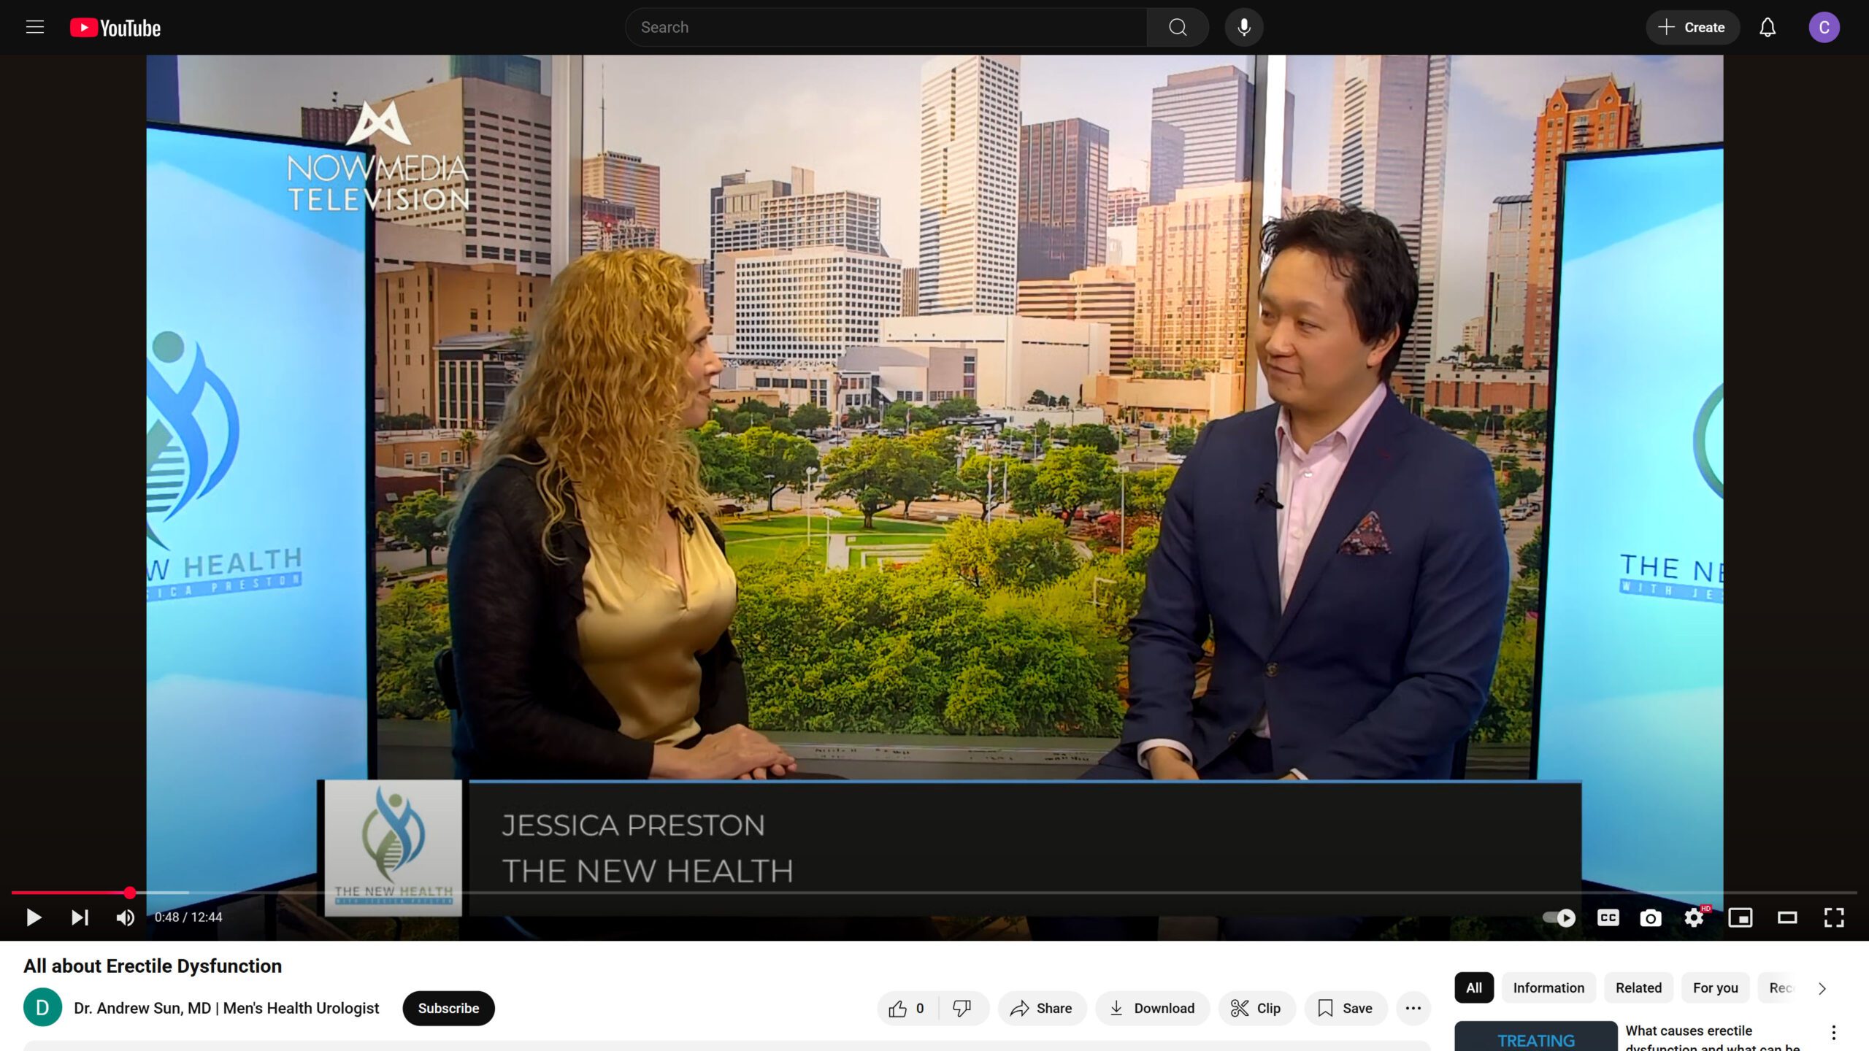This screenshot has width=1869, height=1051.
Task: Toggle the autoplay switch
Action: [x=1559, y=917]
